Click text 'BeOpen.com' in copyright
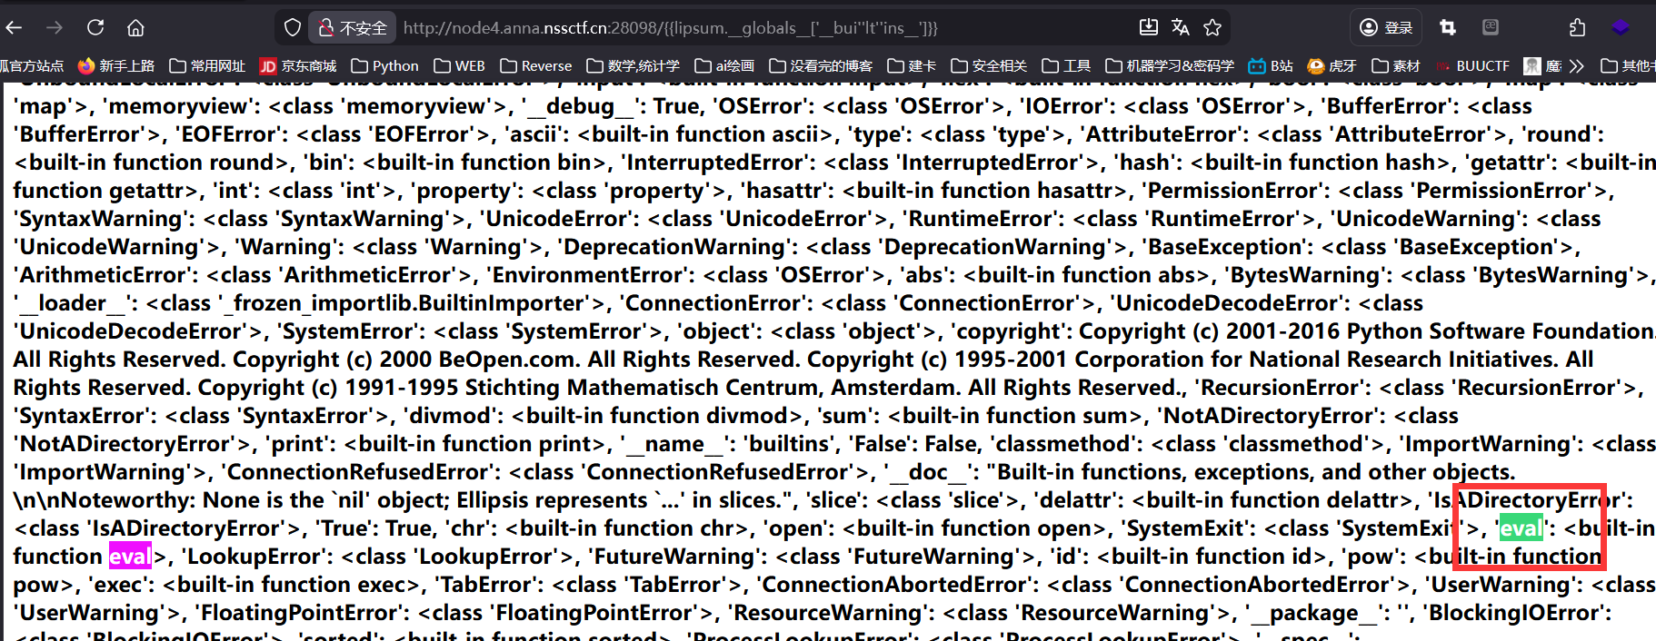Viewport: 1656px width, 641px height. pos(508,359)
